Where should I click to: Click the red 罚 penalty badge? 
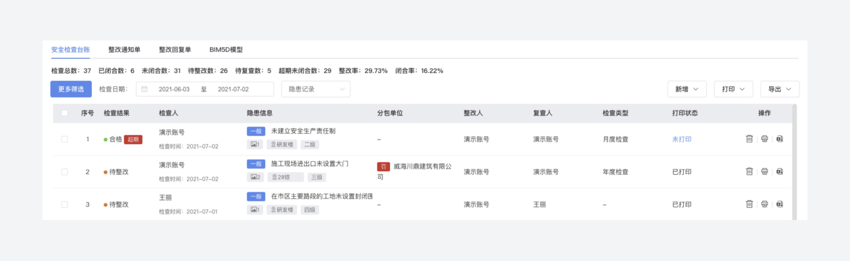point(384,167)
